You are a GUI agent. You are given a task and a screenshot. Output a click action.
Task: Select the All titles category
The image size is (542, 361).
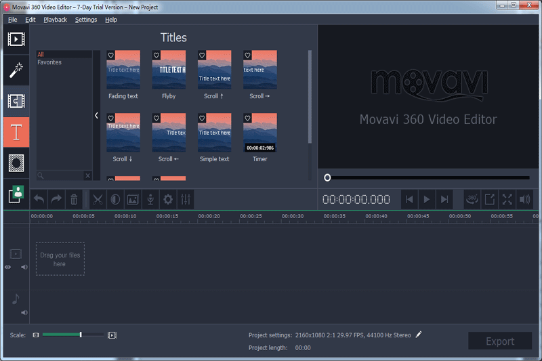[64, 54]
